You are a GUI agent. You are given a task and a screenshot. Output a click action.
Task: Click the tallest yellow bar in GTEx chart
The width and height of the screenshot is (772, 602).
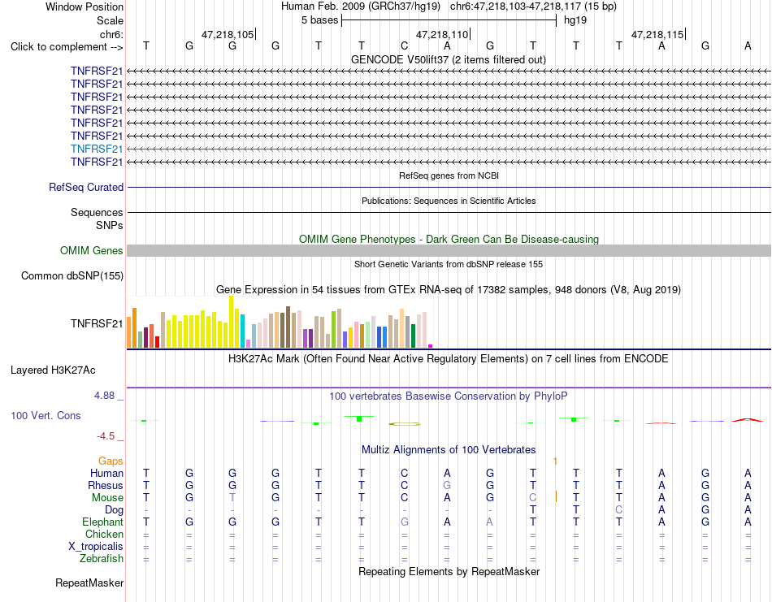[232, 322]
